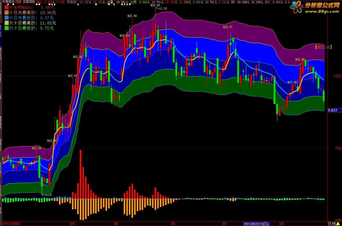
Task: Click the 08 month marker on the time axis
Action: click(281, 223)
